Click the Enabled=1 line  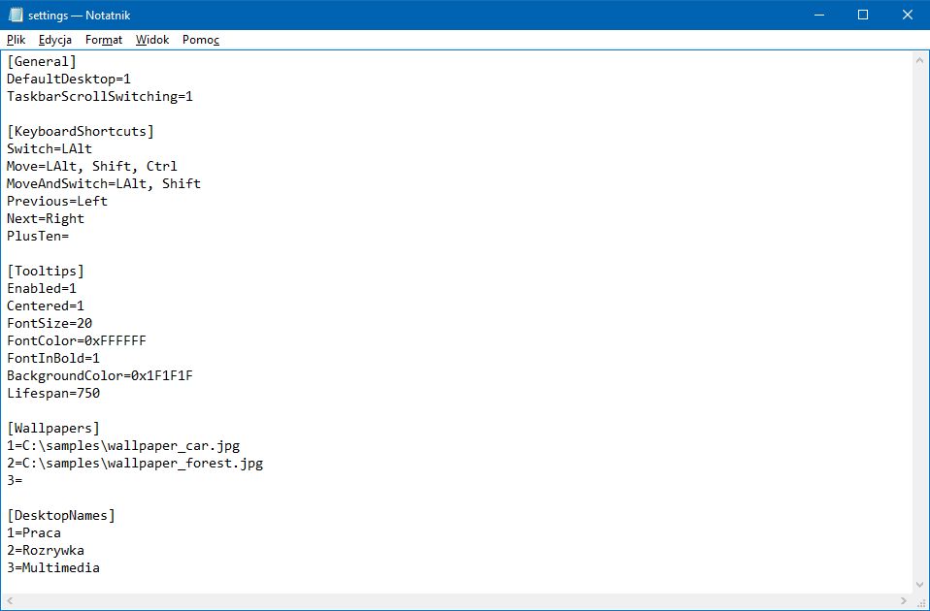42,289
